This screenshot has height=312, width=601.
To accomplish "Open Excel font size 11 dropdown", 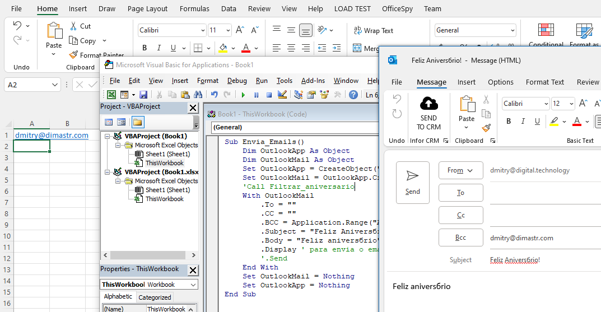I will [228, 30].
